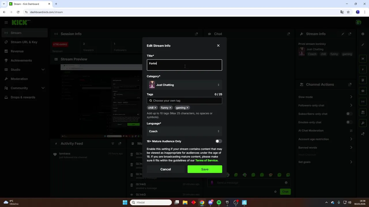Toggle Emotes-only chat
The width and height of the screenshot is (369, 207).
click(x=349, y=122)
